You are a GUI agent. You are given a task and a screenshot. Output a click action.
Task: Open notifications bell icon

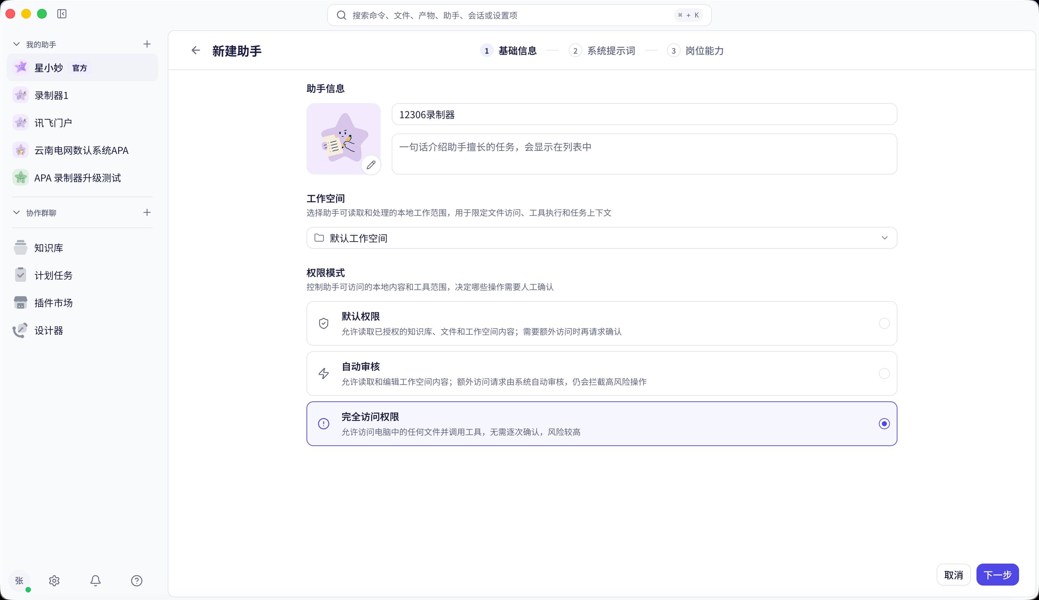96,581
